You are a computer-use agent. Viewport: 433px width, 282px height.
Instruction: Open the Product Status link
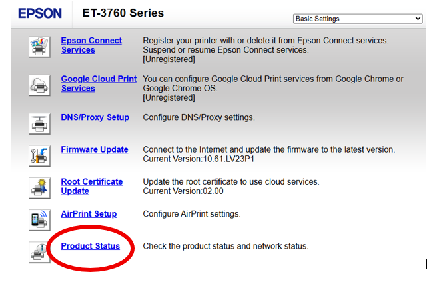(90, 246)
